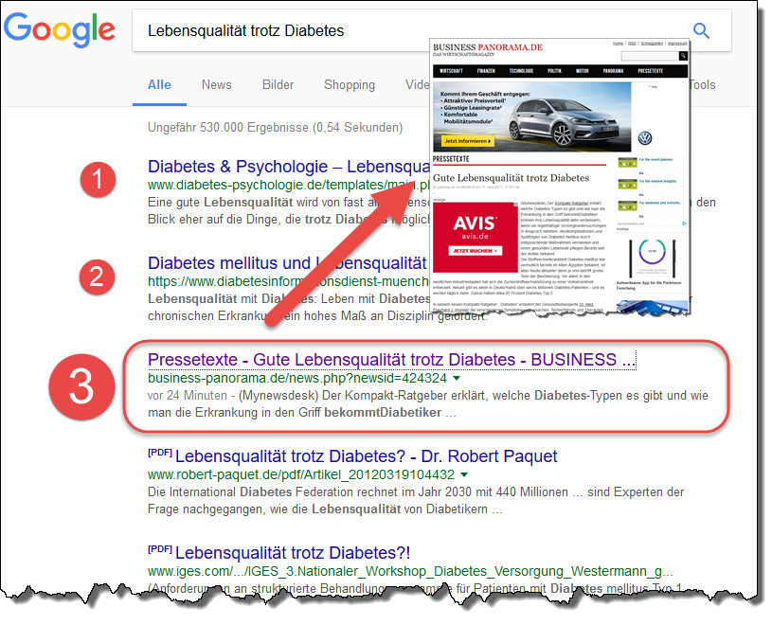Switch to the Bilder tab
The width and height of the screenshot is (772, 625).
(x=278, y=84)
